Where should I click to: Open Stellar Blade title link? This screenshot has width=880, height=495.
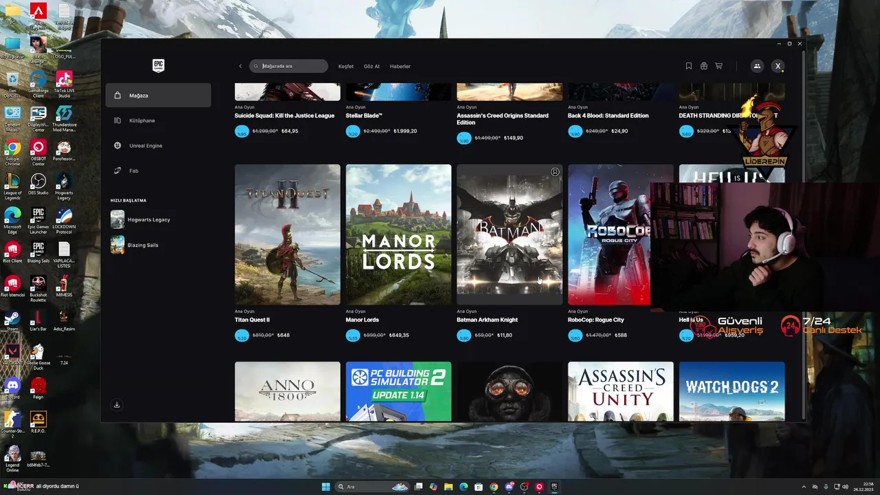364,115
